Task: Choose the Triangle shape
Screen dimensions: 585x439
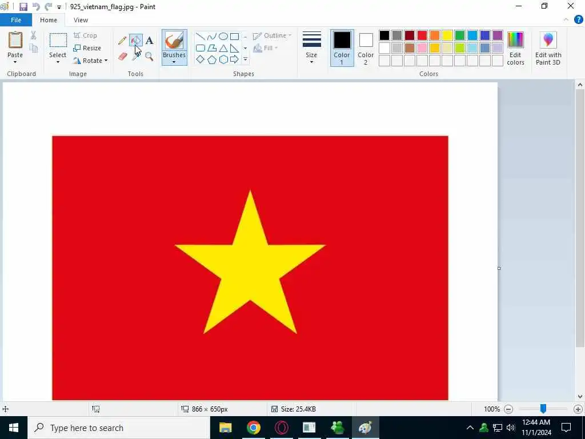Action: pyautogui.click(x=223, y=48)
